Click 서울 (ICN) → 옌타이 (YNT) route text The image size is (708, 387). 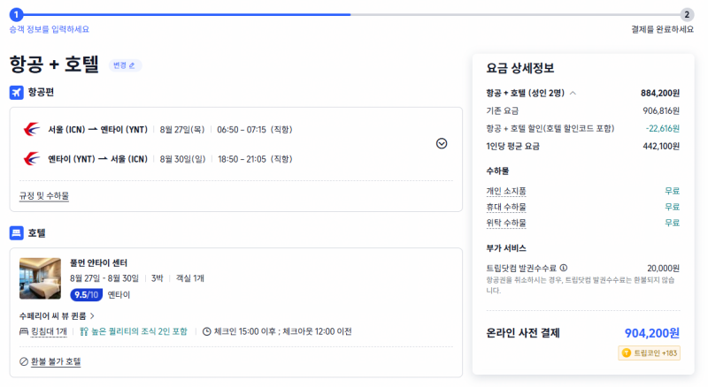98,130
